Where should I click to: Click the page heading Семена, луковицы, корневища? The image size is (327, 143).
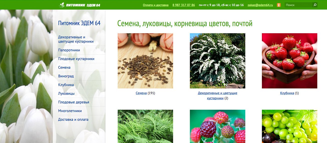pyautogui.click(x=185, y=24)
